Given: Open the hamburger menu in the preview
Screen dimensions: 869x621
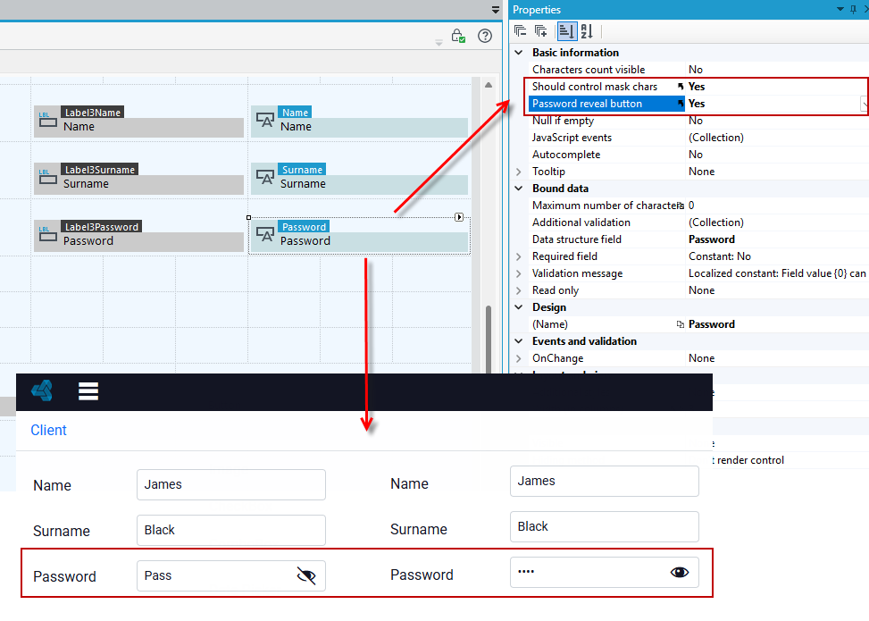Looking at the screenshot, I should [x=88, y=391].
